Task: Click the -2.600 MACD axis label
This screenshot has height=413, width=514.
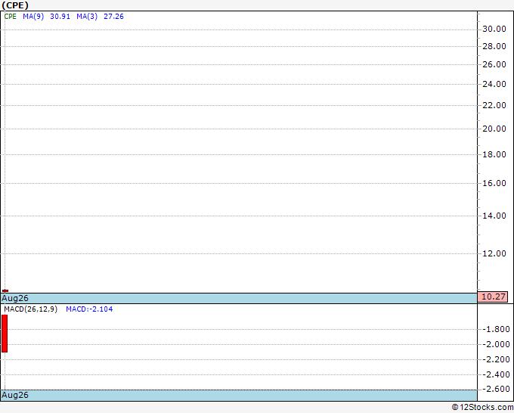Action: click(497, 389)
